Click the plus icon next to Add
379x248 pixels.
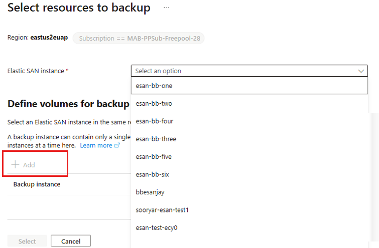click(15, 164)
